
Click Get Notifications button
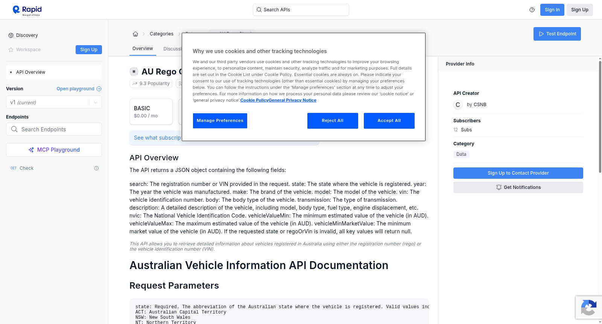[x=518, y=187]
